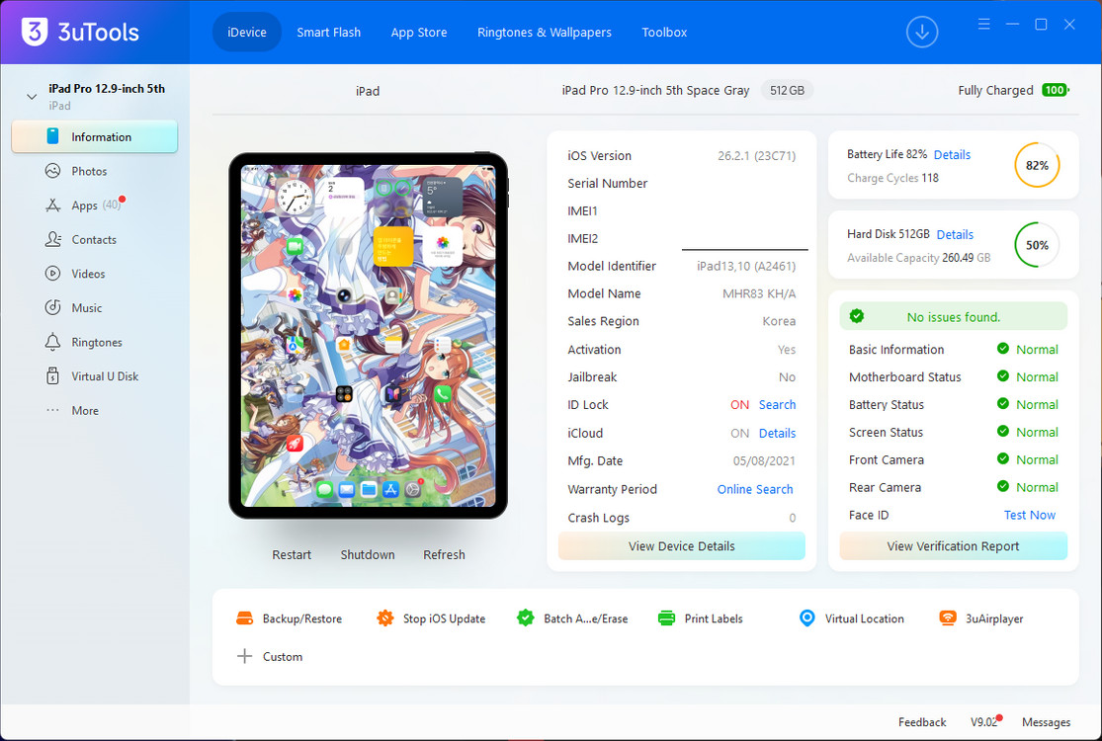Click the Screen Status Normal text

pyautogui.click(x=1037, y=432)
